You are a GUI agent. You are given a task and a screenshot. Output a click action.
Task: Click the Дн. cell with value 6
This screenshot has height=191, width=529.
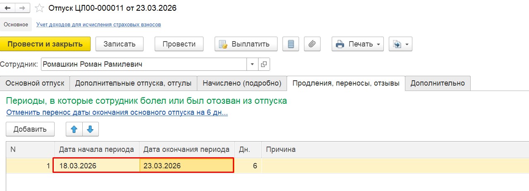click(x=248, y=166)
